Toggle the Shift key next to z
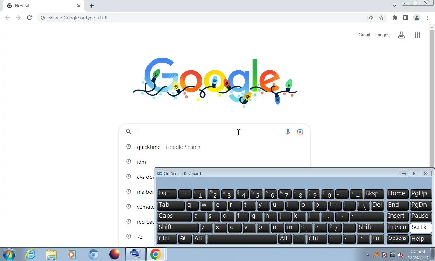Image resolution: width=435 pixels, height=261 pixels. tap(178, 227)
